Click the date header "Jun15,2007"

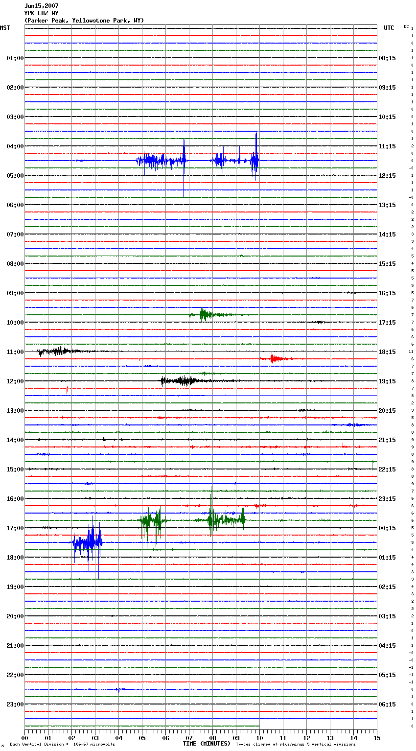pos(41,6)
